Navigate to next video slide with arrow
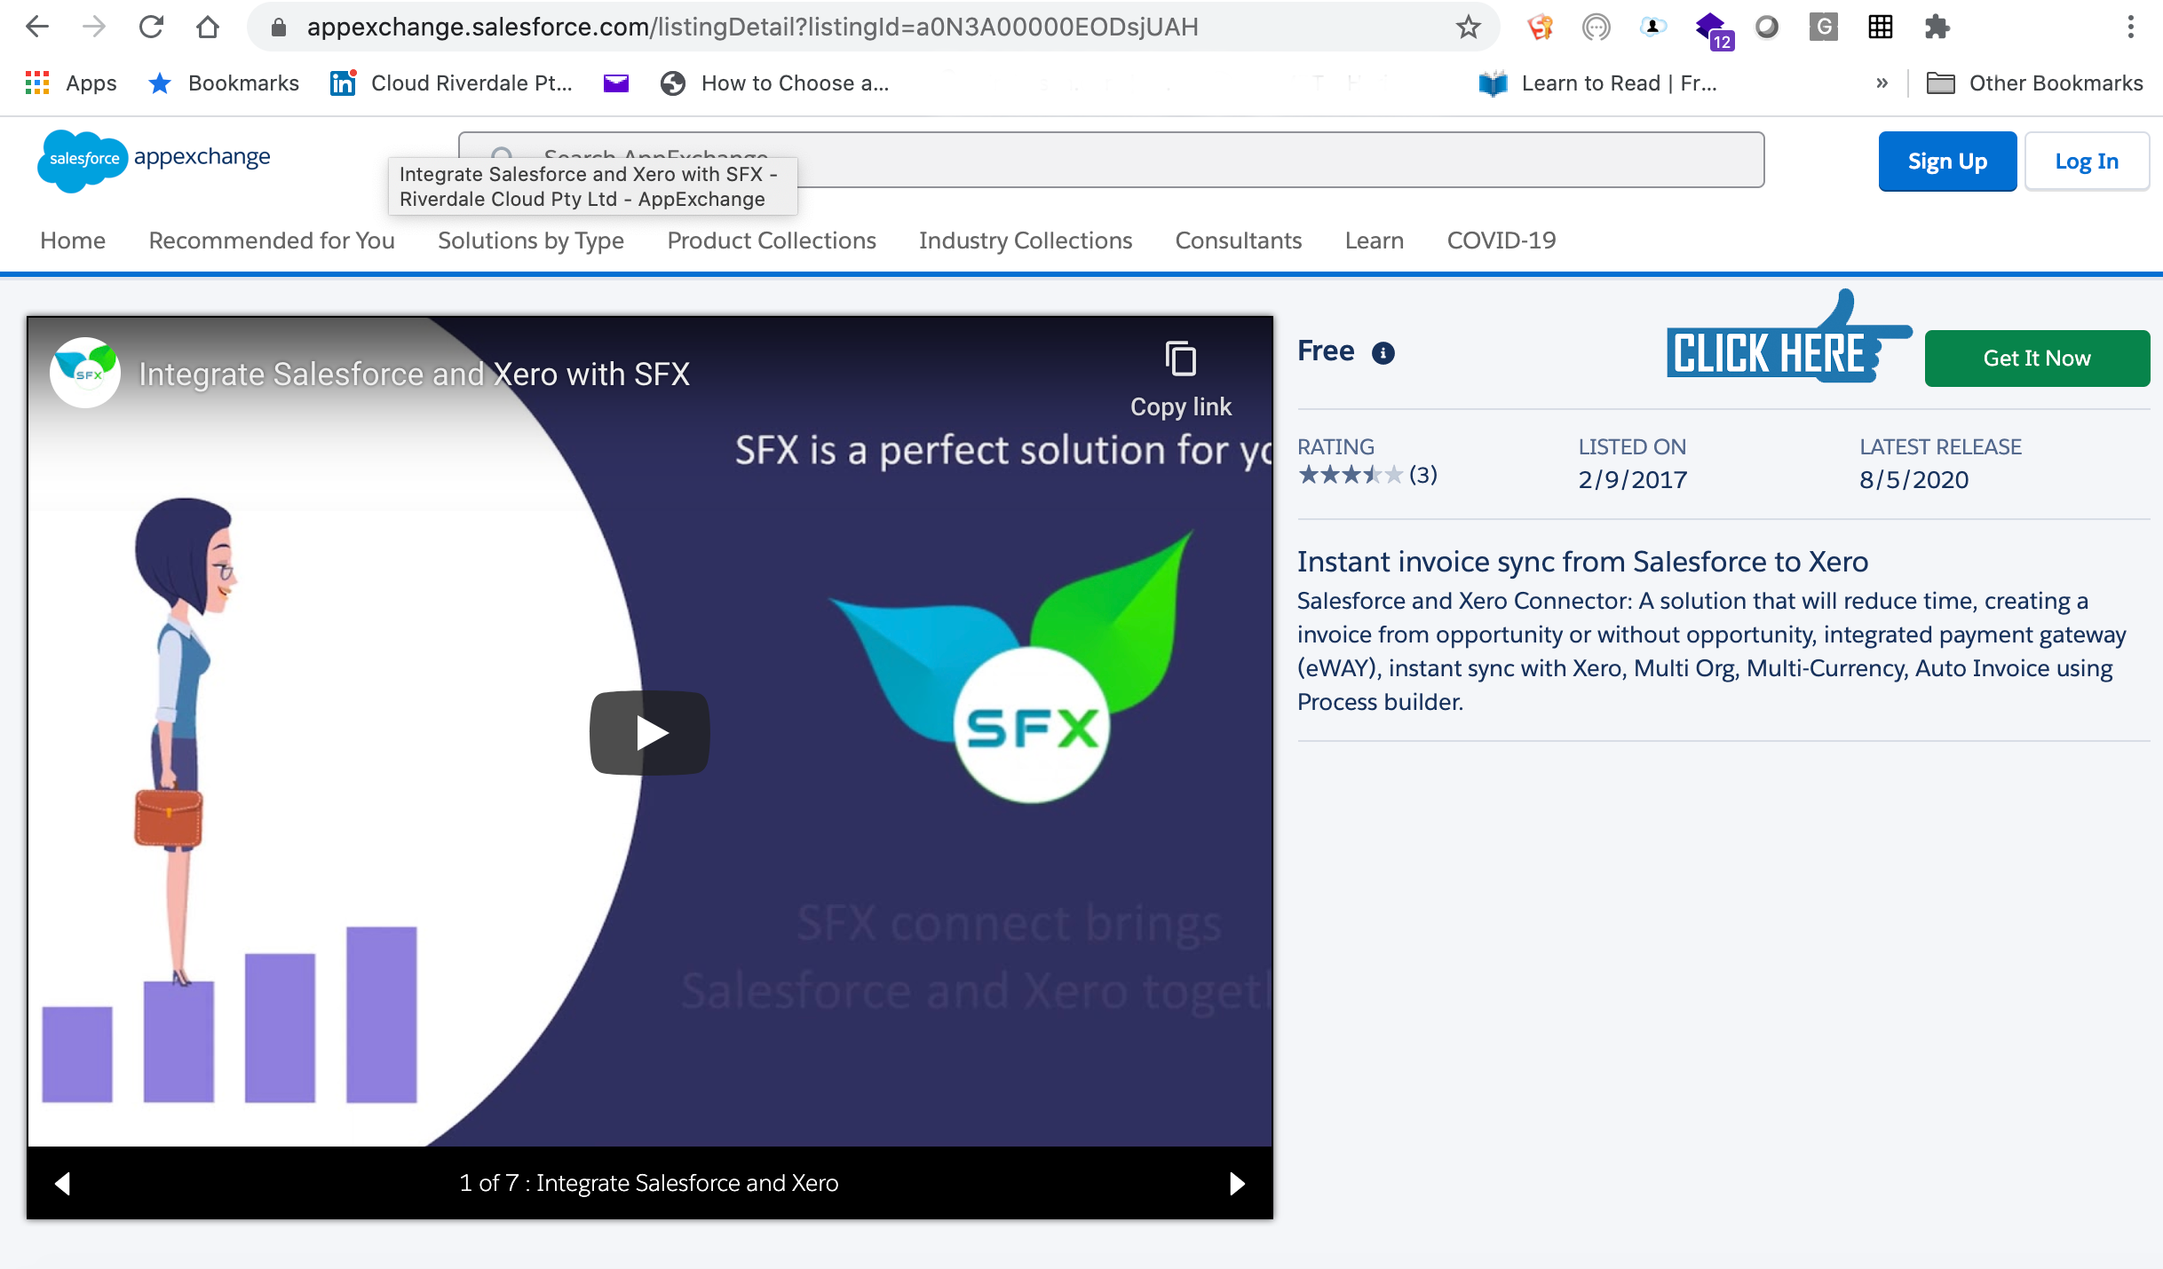Viewport: 2163px width, 1269px height. click(x=1235, y=1183)
